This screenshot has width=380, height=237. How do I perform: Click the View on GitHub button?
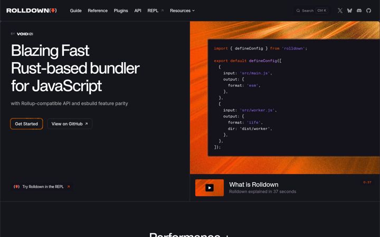click(x=70, y=124)
